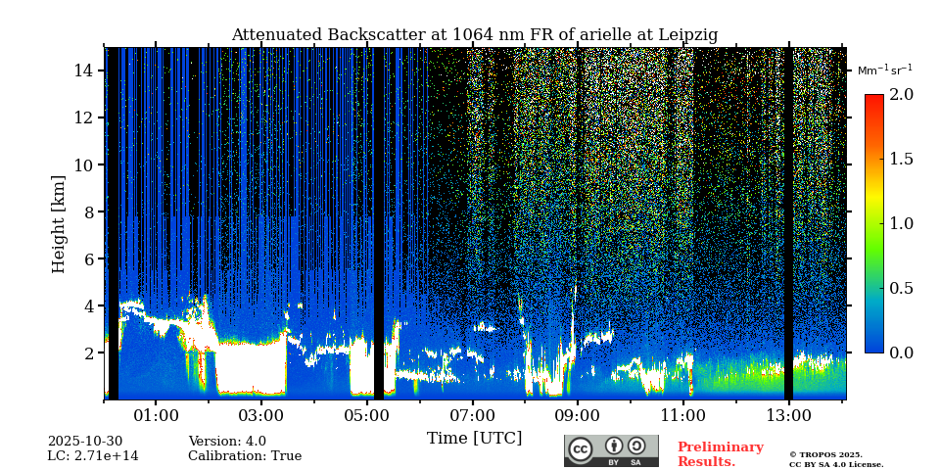Click the colorbar units label Mm⁻¹sr⁻¹
This screenshot has width=940, height=470.
[x=884, y=70]
